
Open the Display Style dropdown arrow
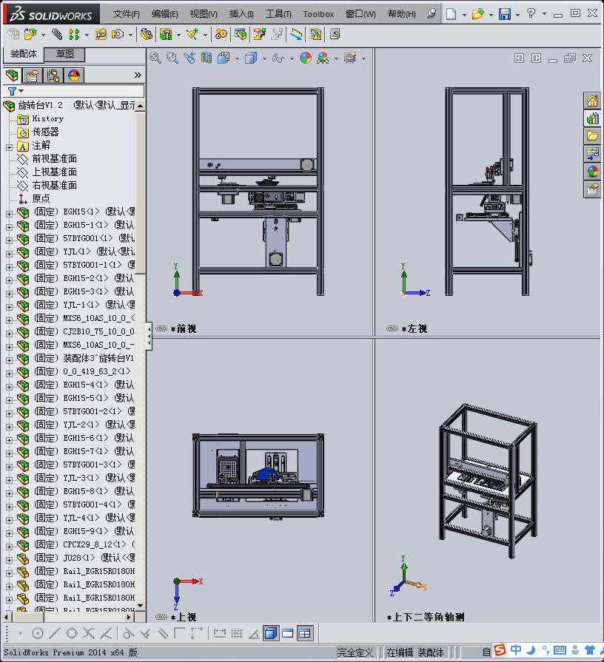pyautogui.click(x=264, y=58)
